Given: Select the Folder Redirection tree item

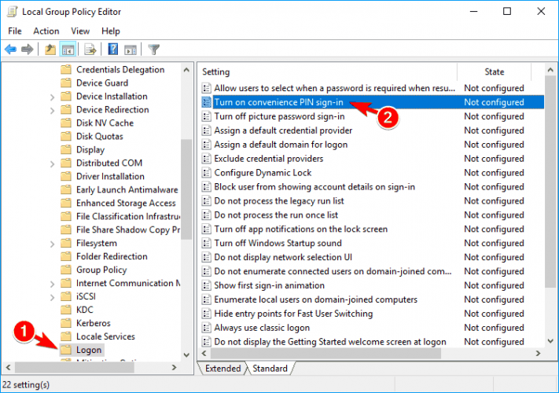Looking at the screenshot, I should (x=112, y=256).
